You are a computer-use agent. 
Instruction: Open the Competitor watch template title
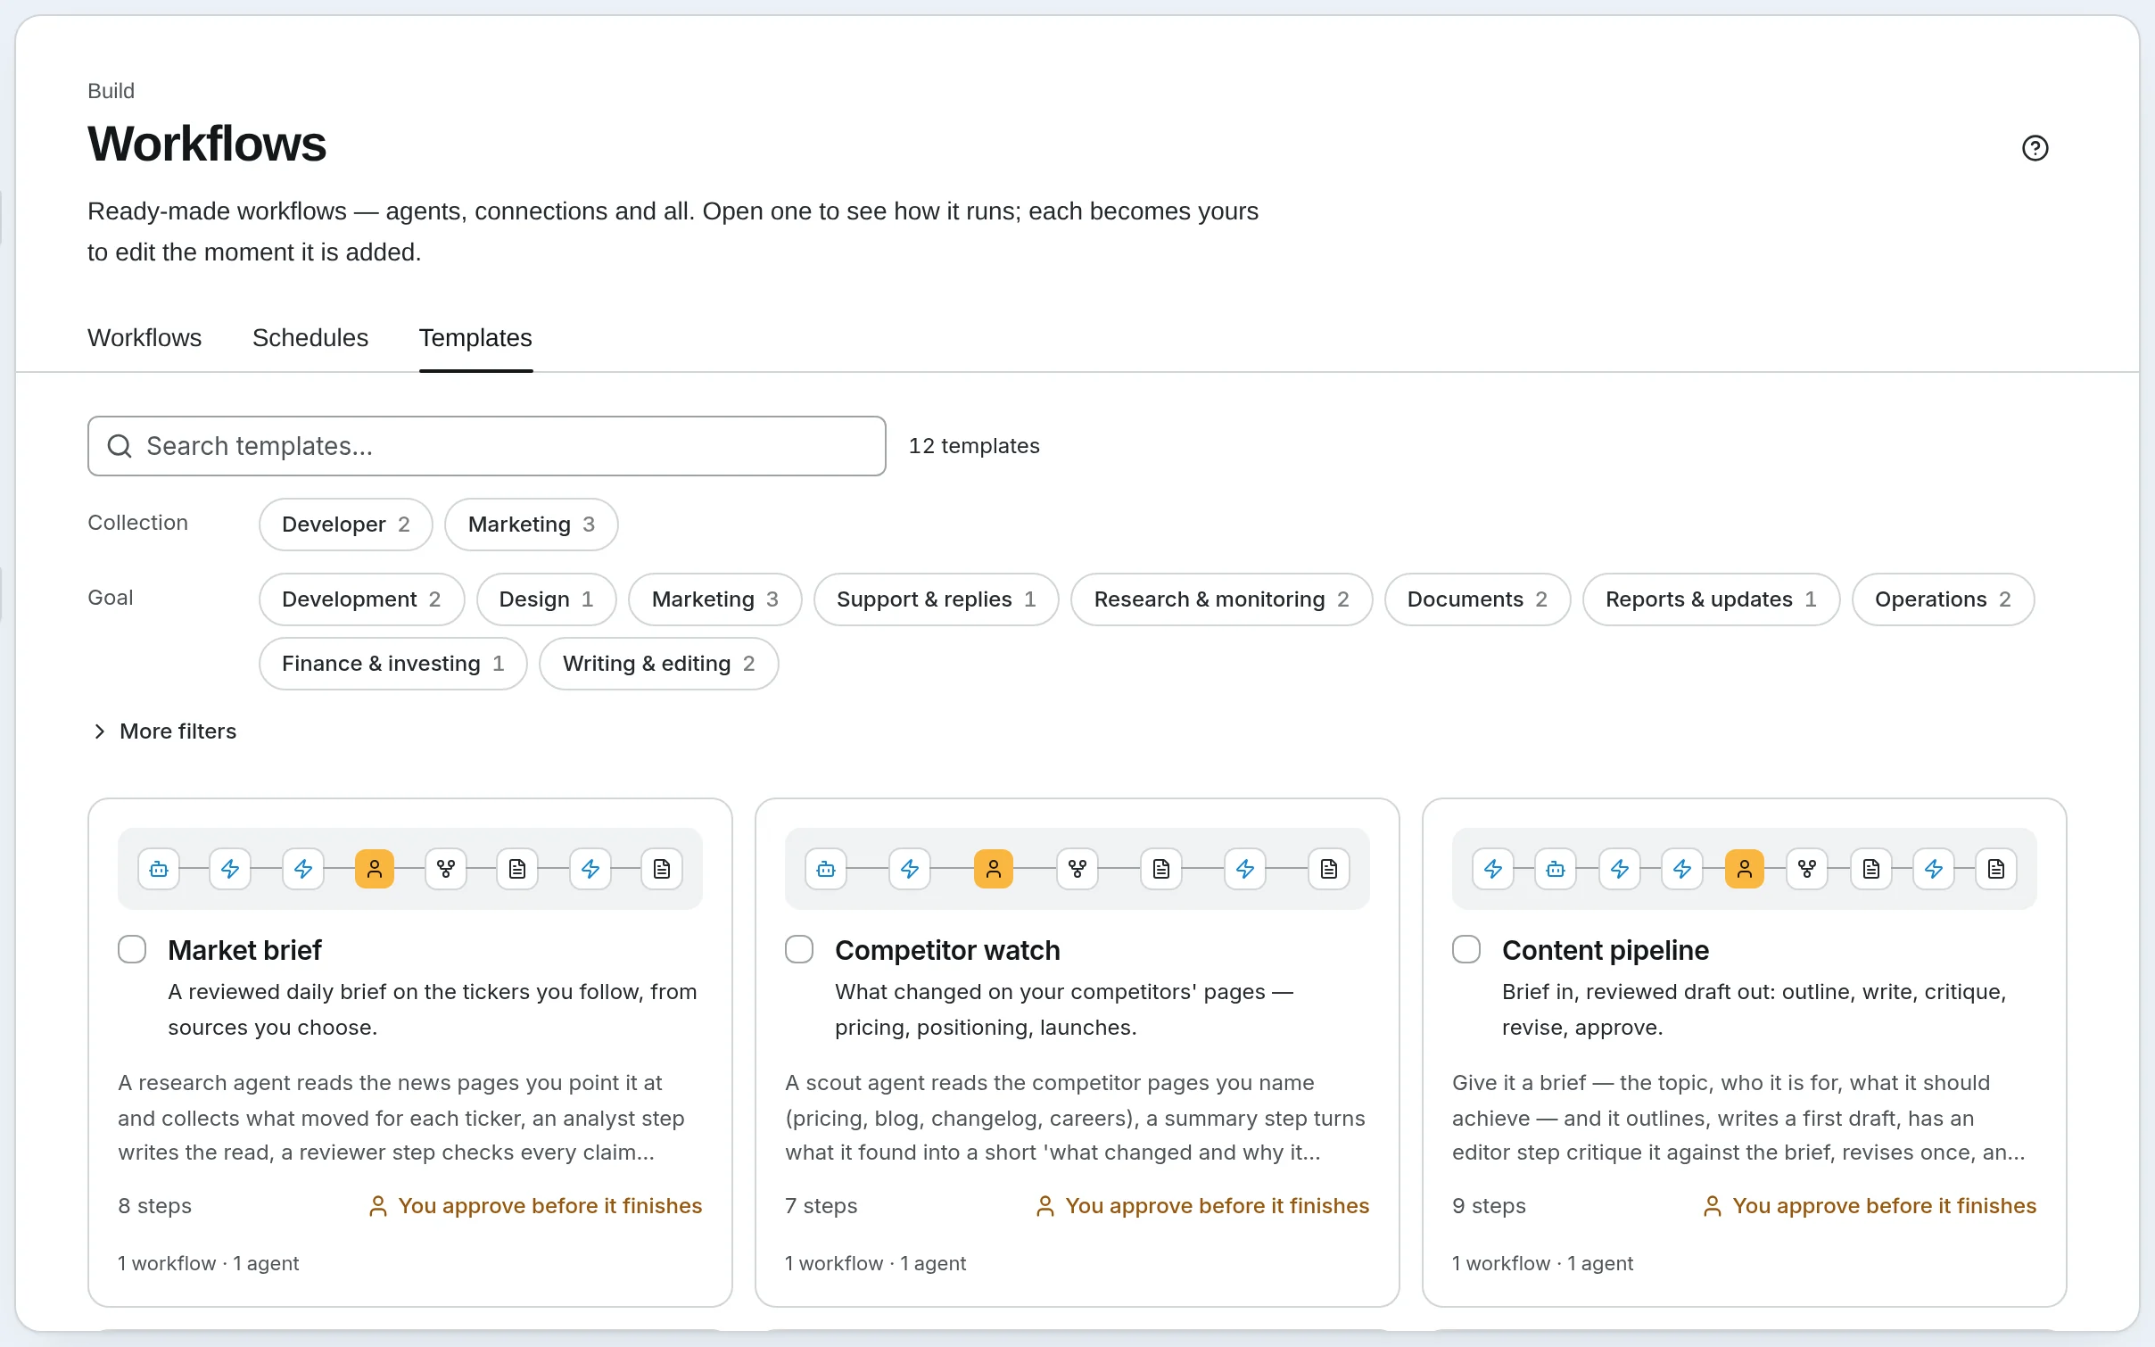pyautogui.click(x=947, y=950)
